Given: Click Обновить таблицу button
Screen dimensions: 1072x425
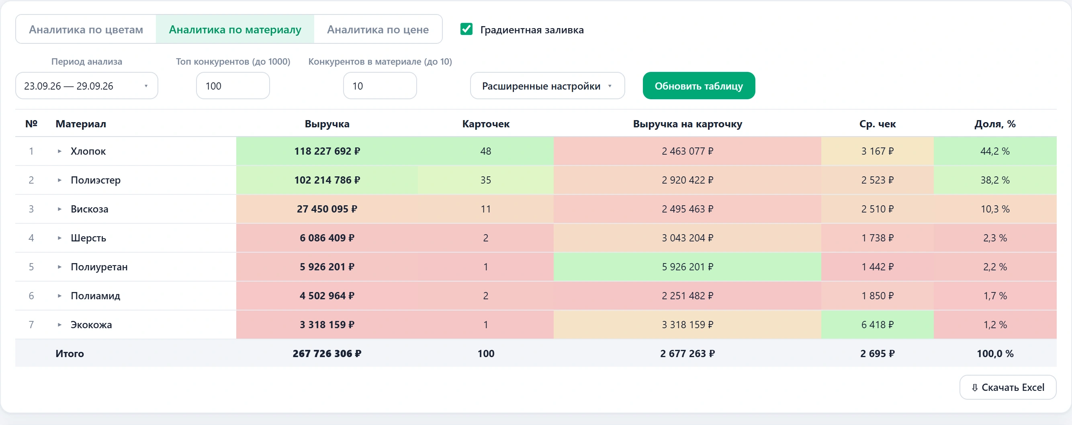Looking at the screenshot, I should pos(699,86).
